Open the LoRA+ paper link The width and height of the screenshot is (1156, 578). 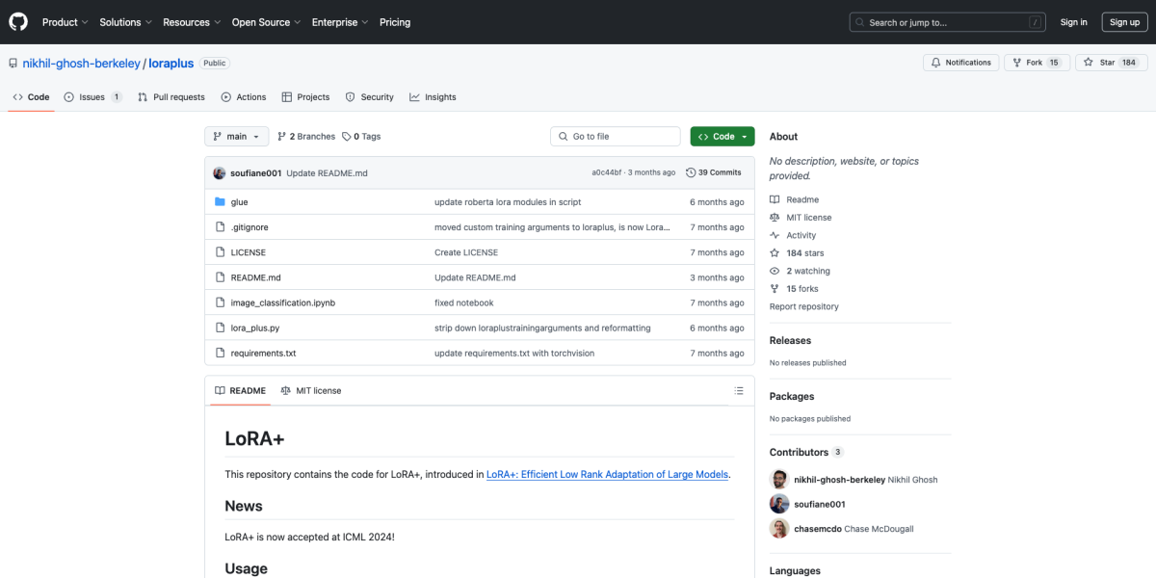[607, 474]
